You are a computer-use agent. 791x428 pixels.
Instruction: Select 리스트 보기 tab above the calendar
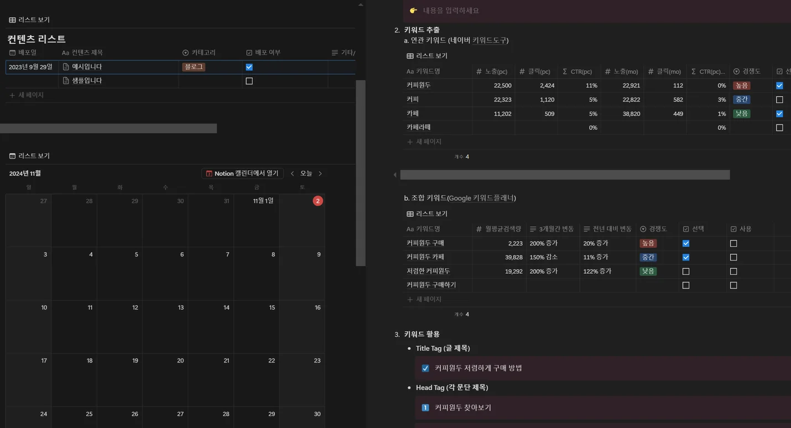(x=29, y=156)
